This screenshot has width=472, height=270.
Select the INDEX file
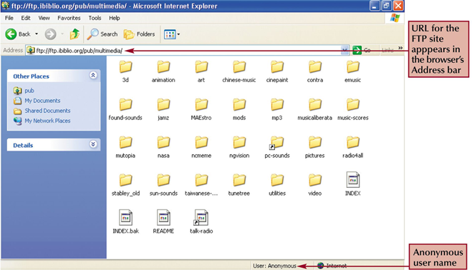[x=353, y=184]
